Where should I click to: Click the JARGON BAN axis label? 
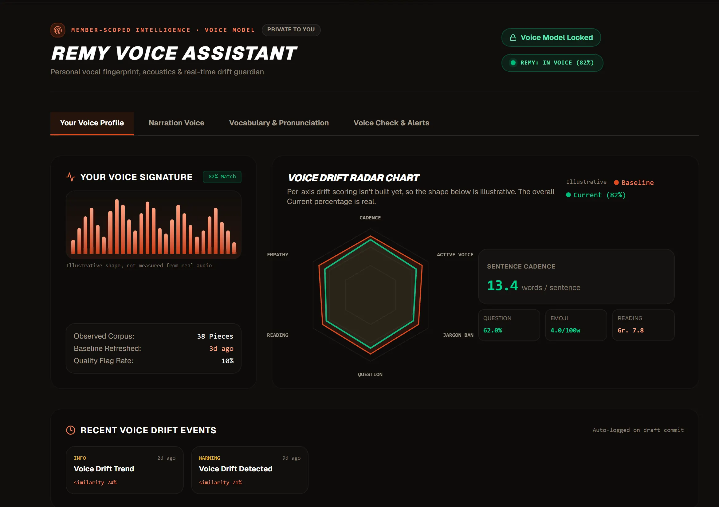tap(458, 335)
